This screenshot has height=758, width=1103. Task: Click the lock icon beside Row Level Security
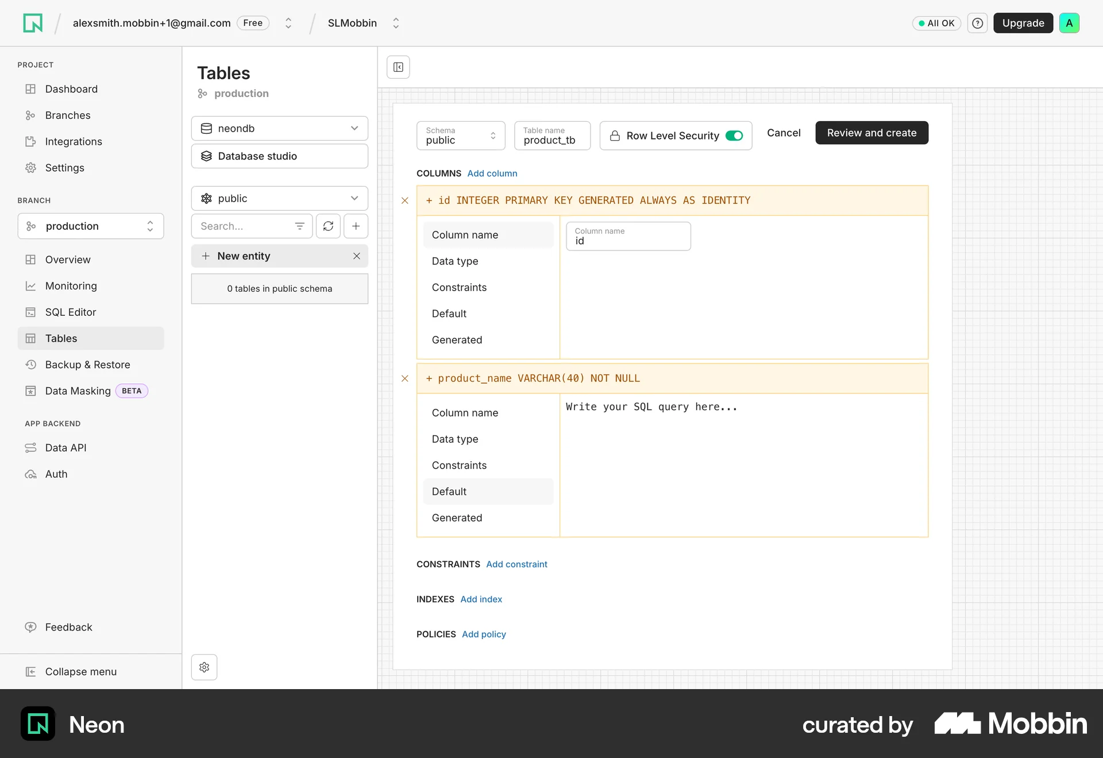coord(615,136)
